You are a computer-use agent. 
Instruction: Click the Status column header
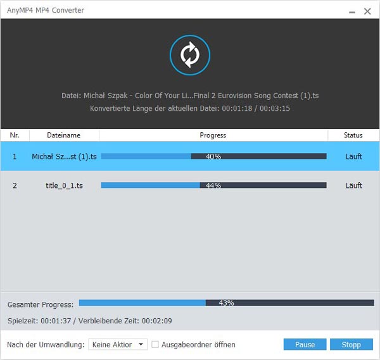point(353,135)
